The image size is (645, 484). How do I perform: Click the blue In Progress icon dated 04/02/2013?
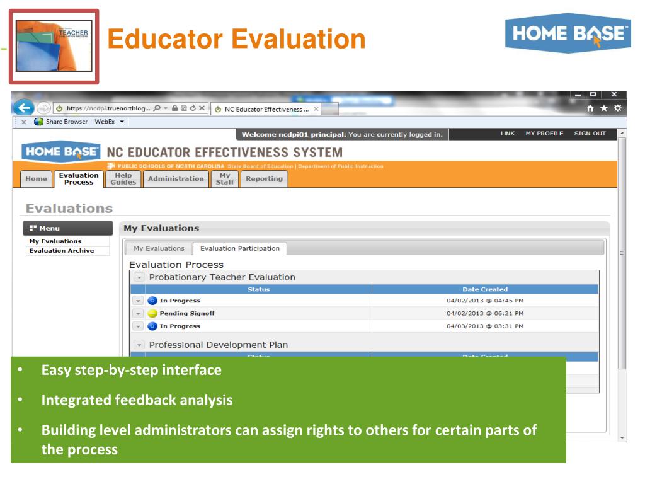tap(152, 301)
